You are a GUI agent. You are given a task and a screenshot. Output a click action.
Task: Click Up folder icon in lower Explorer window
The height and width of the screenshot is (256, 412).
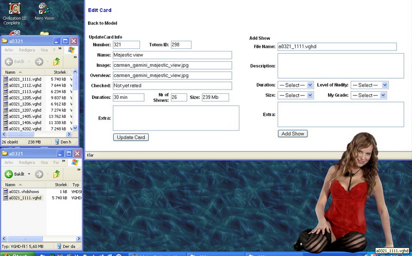pyautogui.click(x=57, y=174)
